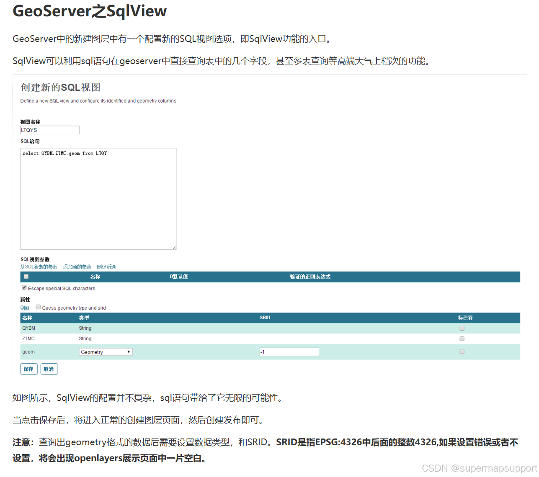Image resolution: width=539 pixels, height=477 pixels.
Task: Click the 取消 button
Action: [49, 369]
